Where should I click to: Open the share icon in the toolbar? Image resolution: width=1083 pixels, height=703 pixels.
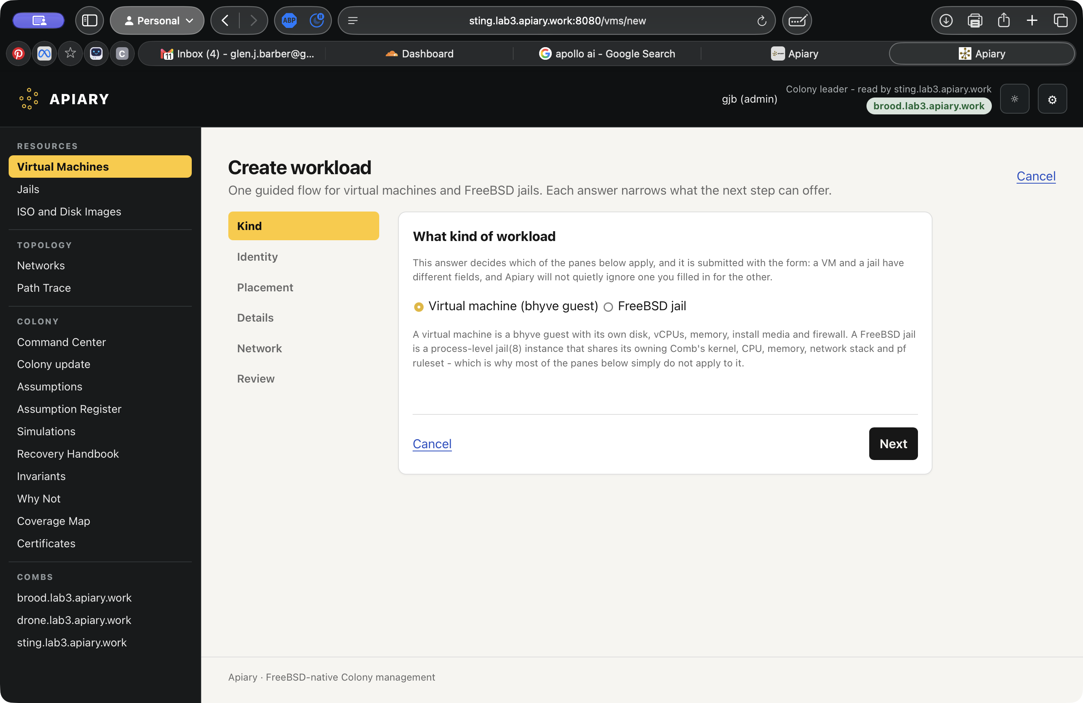click(1003, 20)
